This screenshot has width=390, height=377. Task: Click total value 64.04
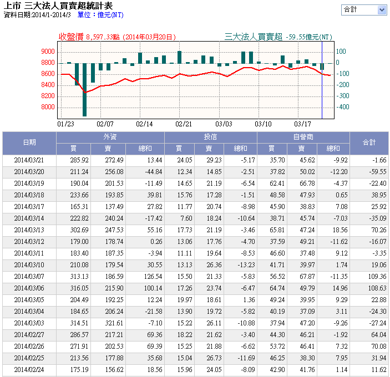point(379,335)
